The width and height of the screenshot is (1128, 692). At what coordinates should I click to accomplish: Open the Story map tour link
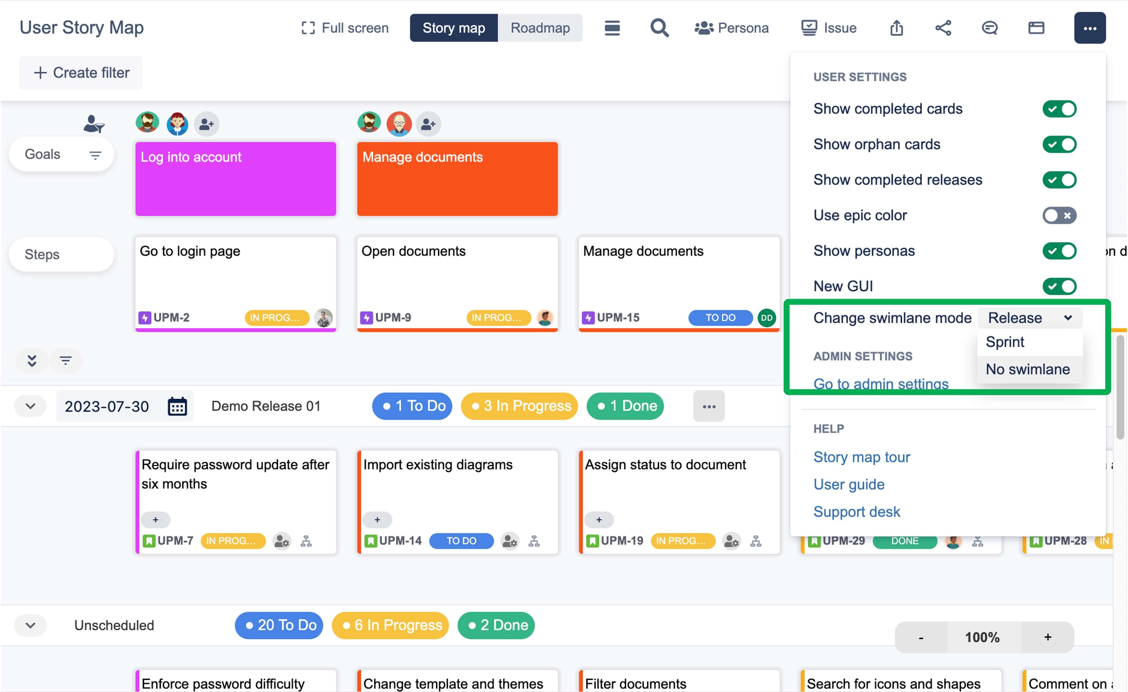(x=861, y=457)
